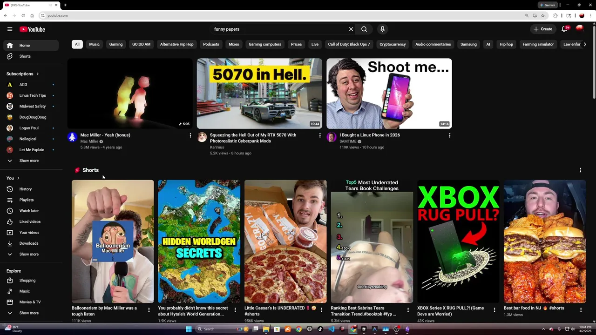596x335 pixels.
Task: Open Liked videos in the sidebar
Action: pos(31,222)
